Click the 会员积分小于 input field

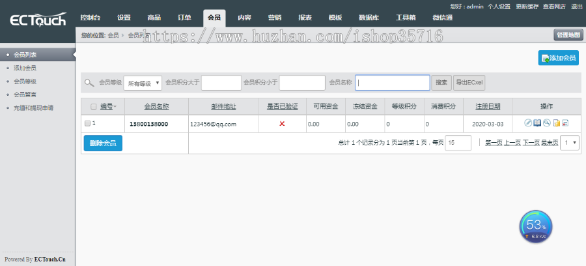coord(302,83)
